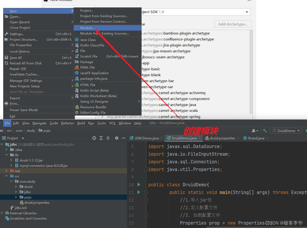Select Reload All from Disk
307x228 pixels.
[x=39, y=63]
